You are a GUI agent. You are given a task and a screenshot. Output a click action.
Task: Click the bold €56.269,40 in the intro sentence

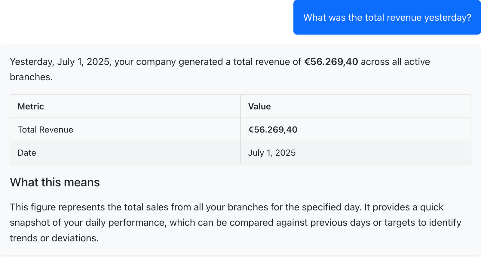tap(331, 62)
